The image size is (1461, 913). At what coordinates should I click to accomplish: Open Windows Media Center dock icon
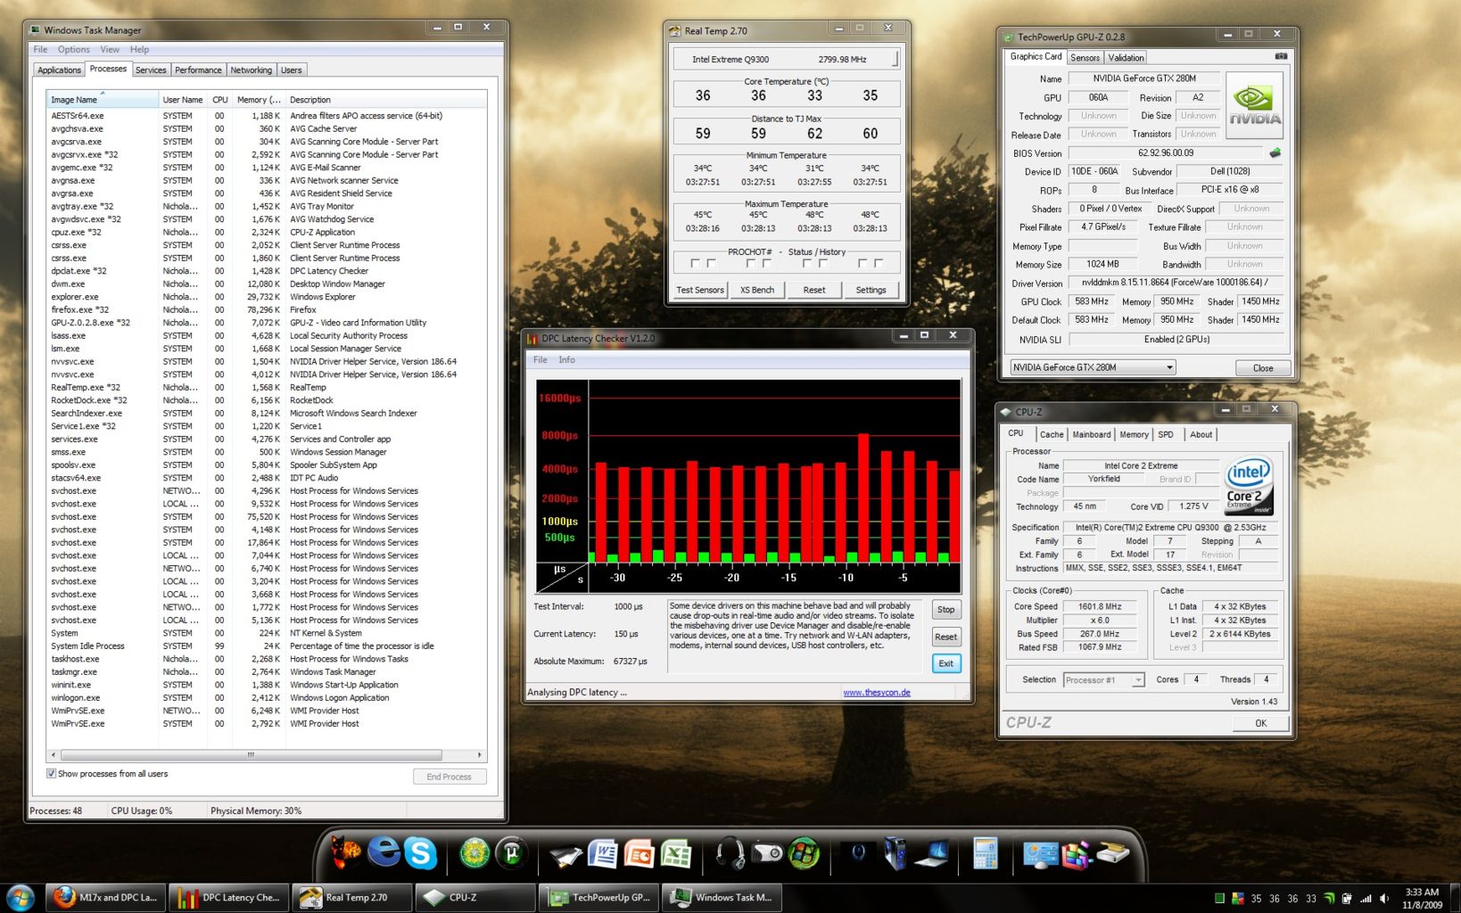(804, 853)
